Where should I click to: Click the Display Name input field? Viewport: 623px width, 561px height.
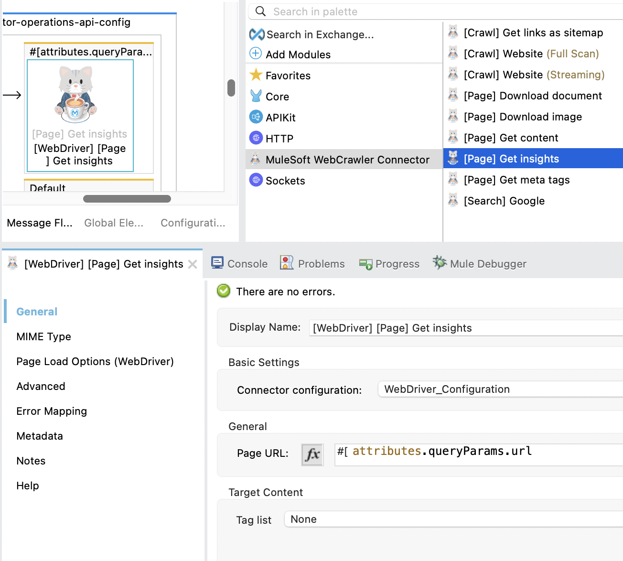coord(466,328)
